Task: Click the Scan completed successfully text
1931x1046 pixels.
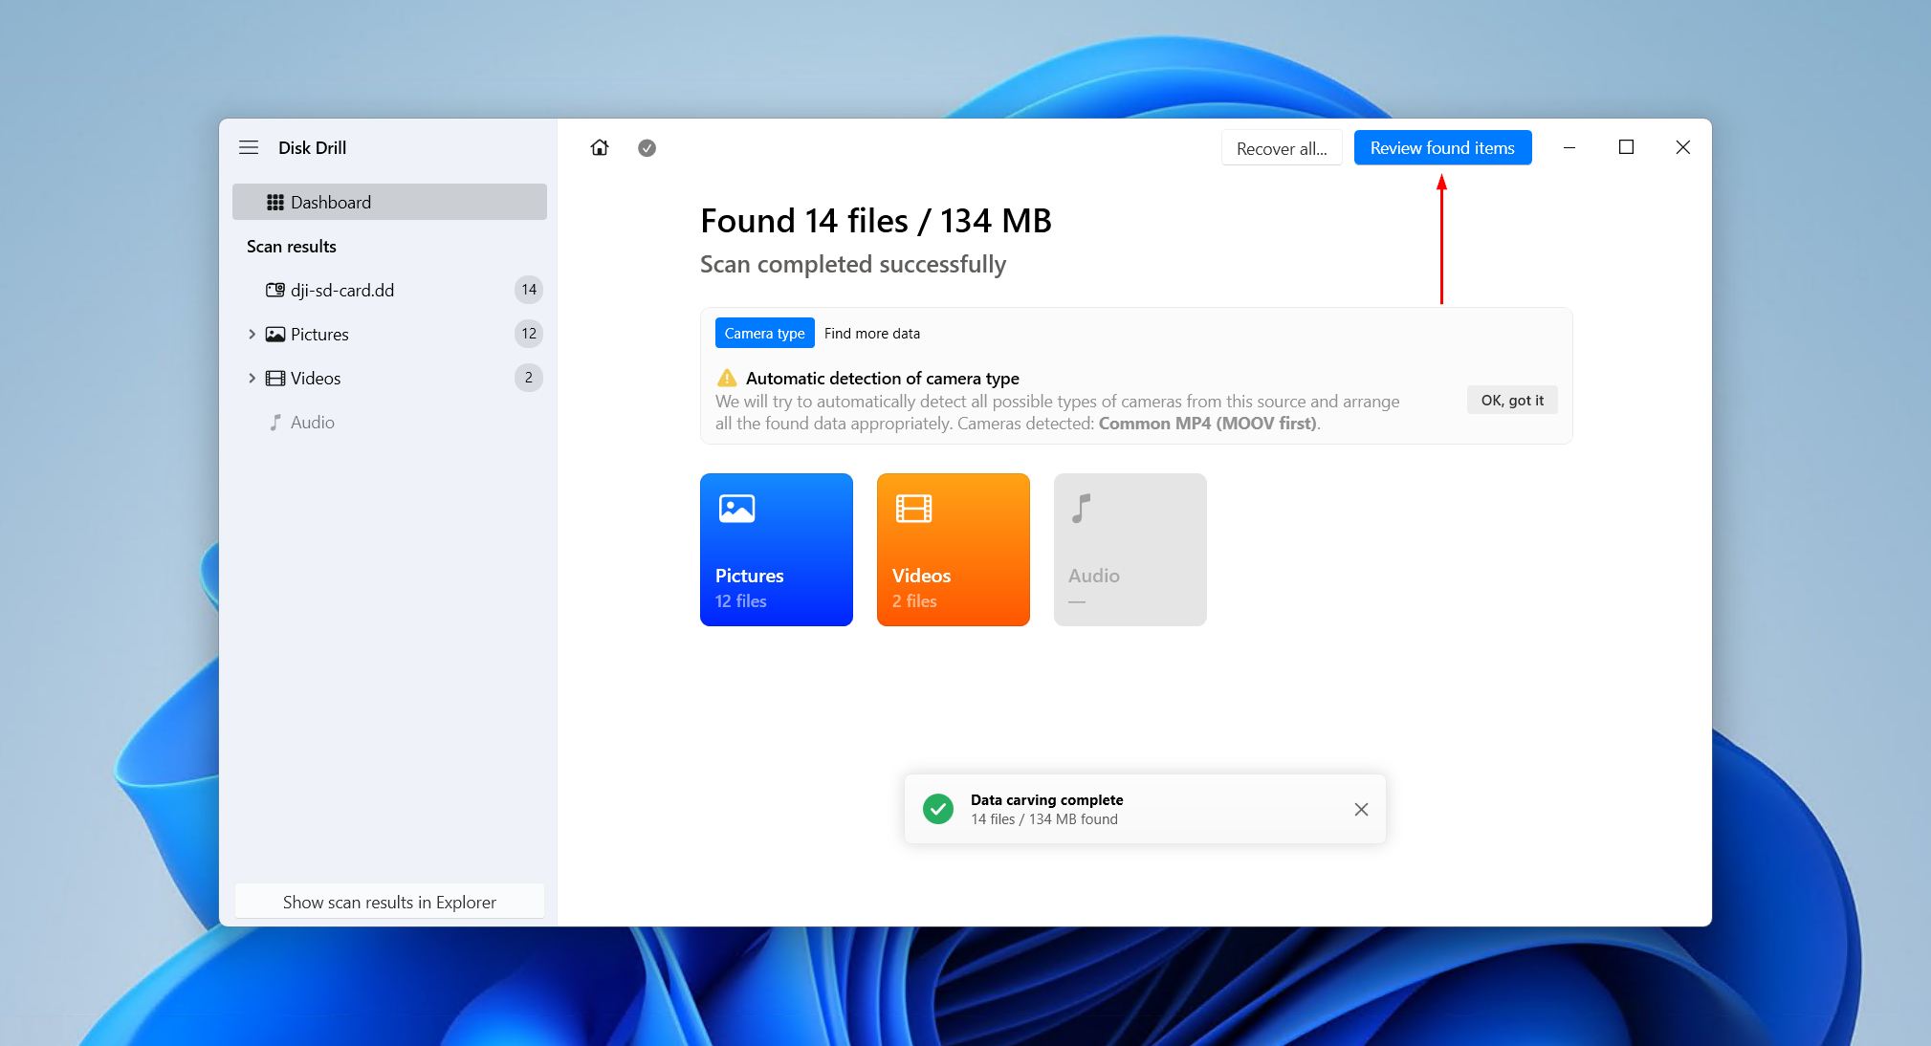Action: (853, 264)
